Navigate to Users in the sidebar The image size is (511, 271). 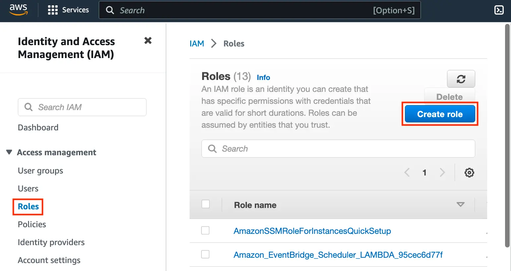(x=28, y=189)
